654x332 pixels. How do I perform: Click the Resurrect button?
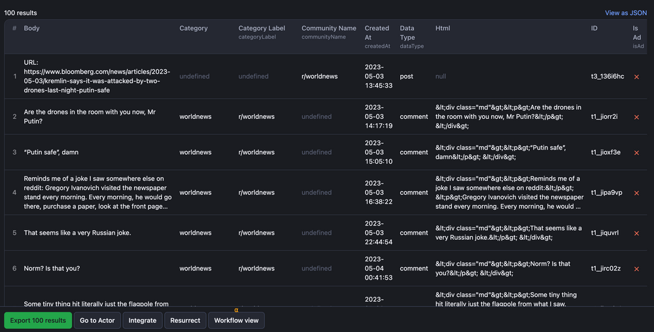(x=185, y=320)
